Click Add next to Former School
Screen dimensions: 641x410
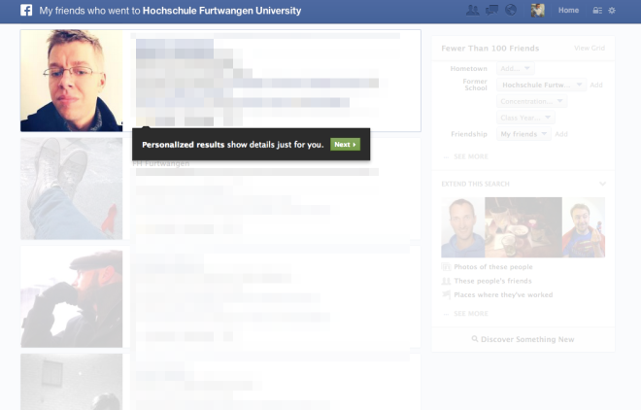pos(596,85)
